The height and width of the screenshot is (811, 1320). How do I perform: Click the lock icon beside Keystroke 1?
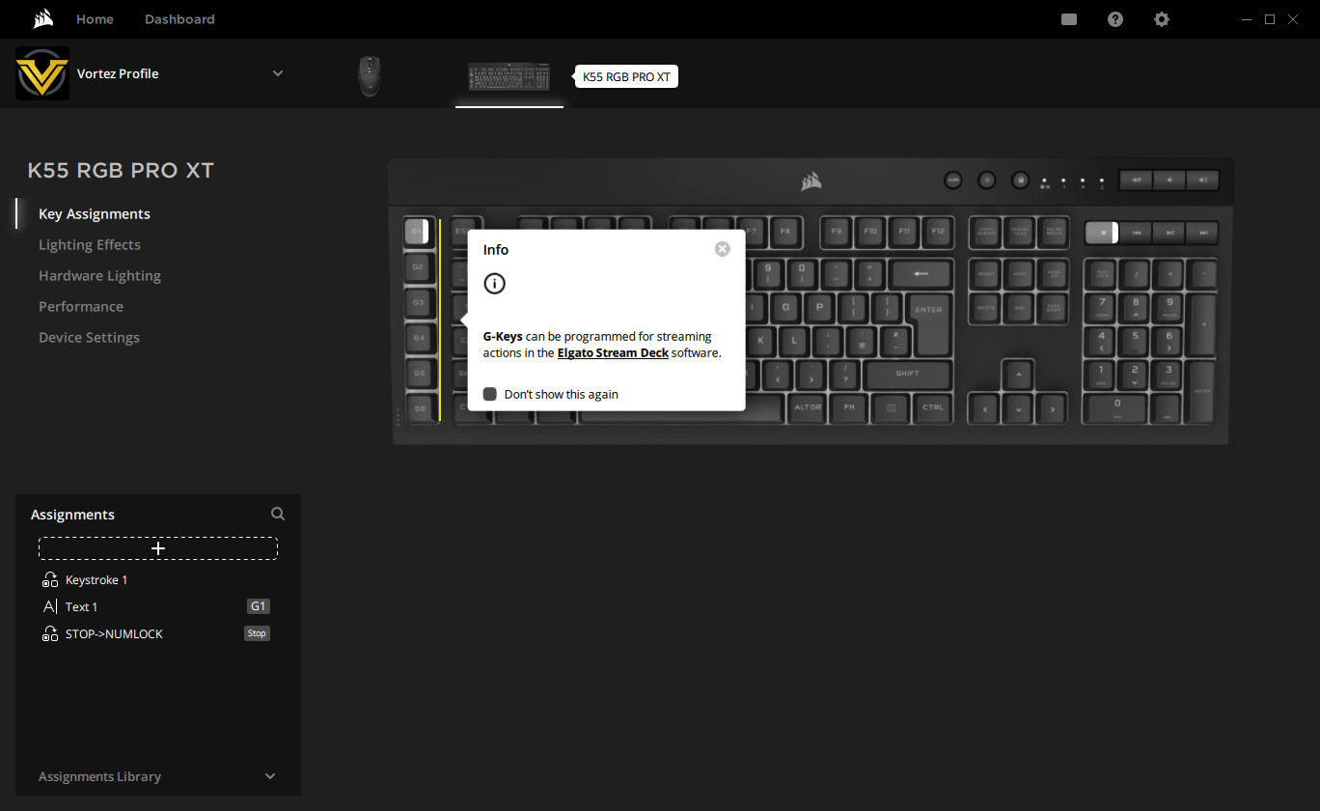pos(50,579)
